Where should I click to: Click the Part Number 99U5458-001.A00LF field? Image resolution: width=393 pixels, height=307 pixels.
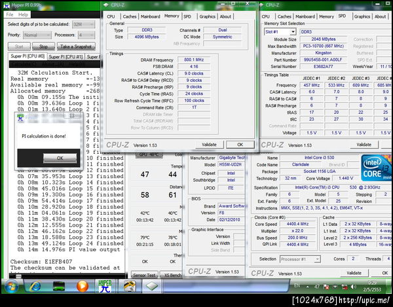(323, 60)
